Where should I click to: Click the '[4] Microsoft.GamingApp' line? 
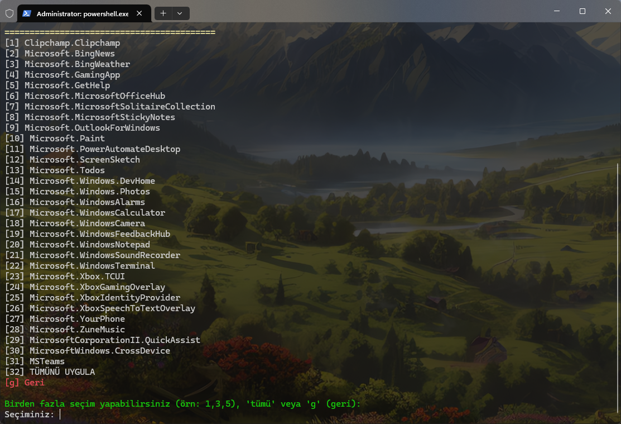[x=62, y=75]
